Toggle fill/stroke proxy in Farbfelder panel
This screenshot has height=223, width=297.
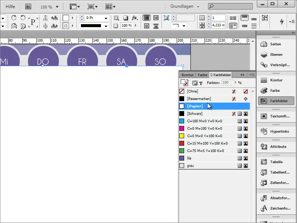[x=184, y=83]
